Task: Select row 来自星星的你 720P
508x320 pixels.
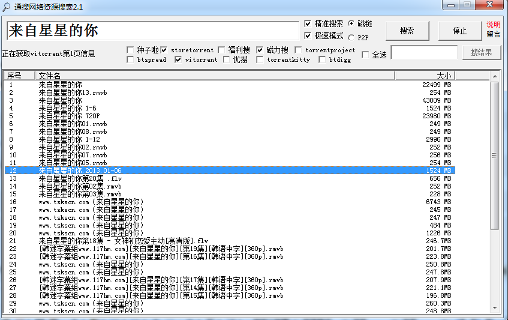Action: [230, 116]
